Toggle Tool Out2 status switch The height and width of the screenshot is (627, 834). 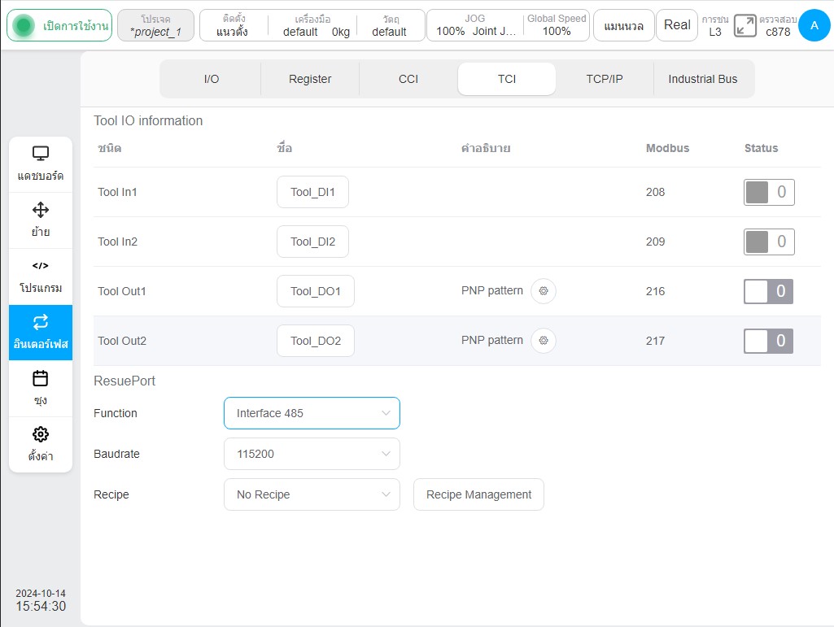pyautogui.click(x=769, y=341)
